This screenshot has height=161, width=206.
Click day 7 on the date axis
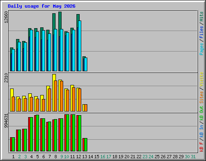(49, 157)
